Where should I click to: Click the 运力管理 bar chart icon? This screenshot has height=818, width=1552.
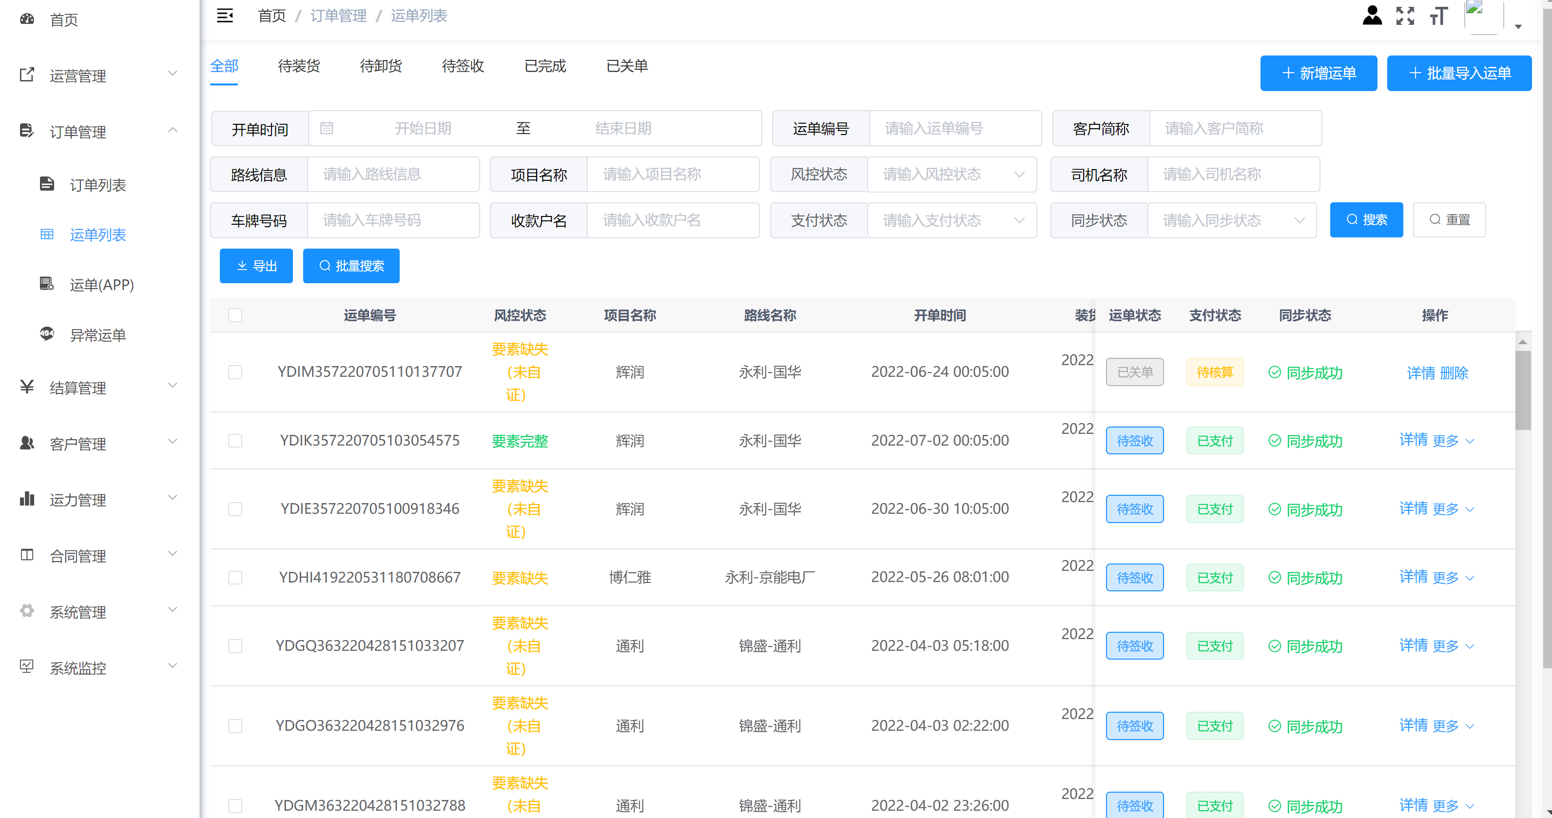(x=27, y=499)
